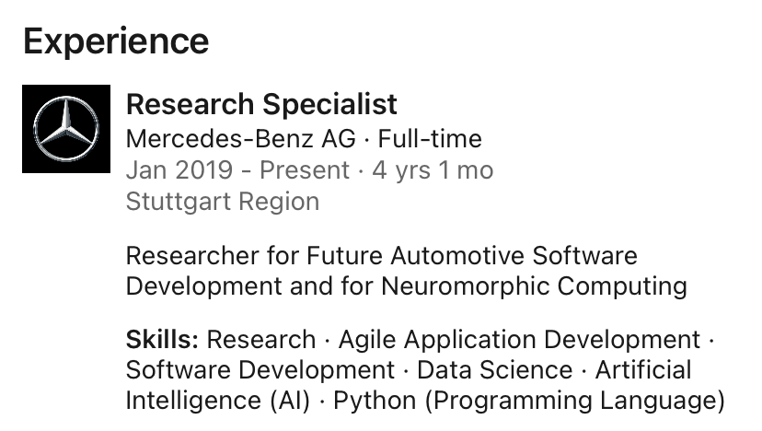Viewport: 762px width, 431px height.
Task: Click the word Present in the date line
Action: [305, 170]
